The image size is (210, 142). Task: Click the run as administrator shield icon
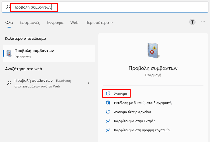point(108,103)
